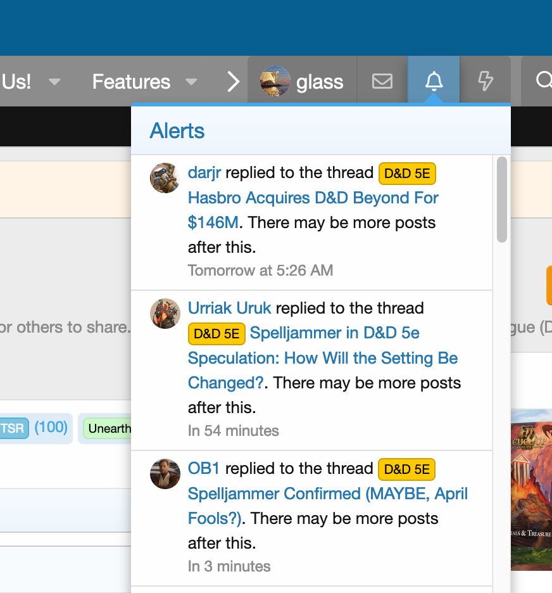Open the glass account menu
This screenshot has width=552, height=593.
point(320,82)
